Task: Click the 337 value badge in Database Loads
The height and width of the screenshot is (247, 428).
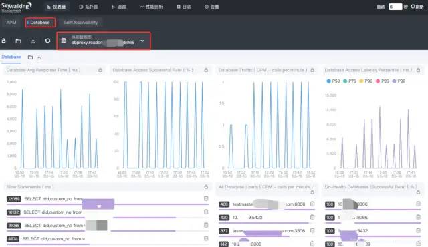Action: coord(224,231)
